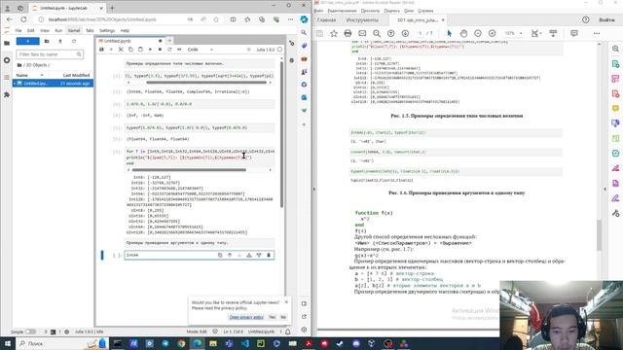The image size is (623, 350).
Task: Open the Tabs menu
Action: tap(90, 30)
